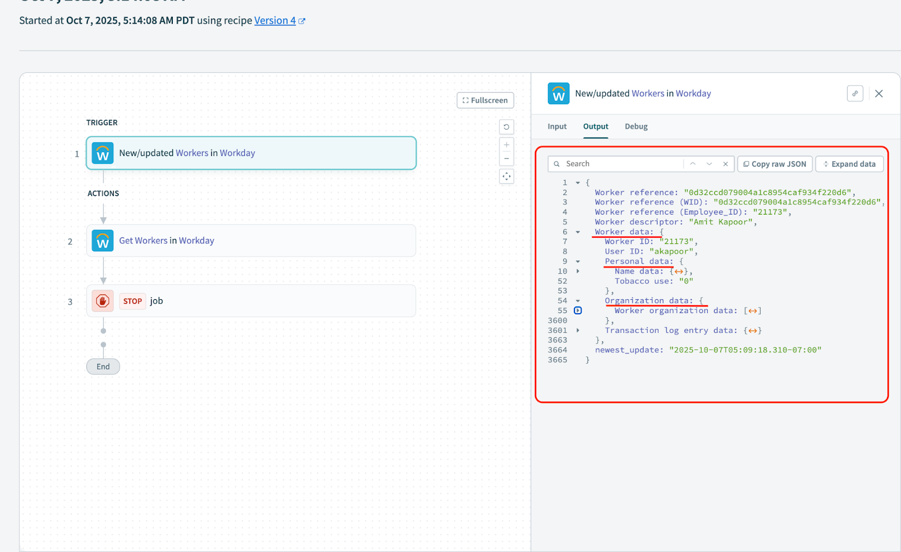The height and width of the screenshot is (552, 901).
Task: Expand the Name data node
Action: (x=578, y=271)
